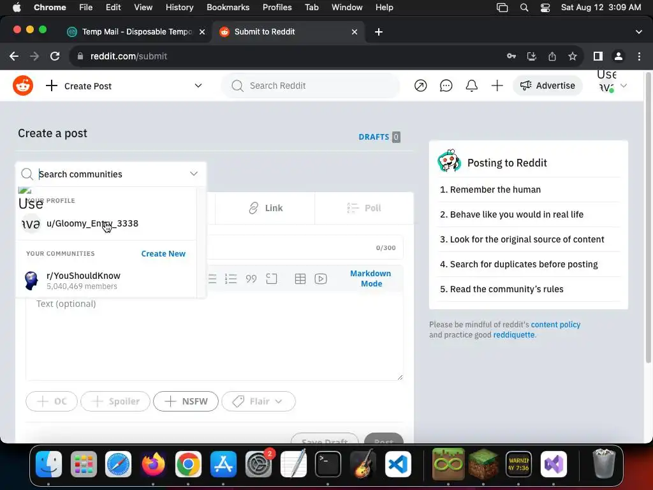The image size is (653, 490).
Task: Switch to Markdown Mode
Action: coord(371,278)
